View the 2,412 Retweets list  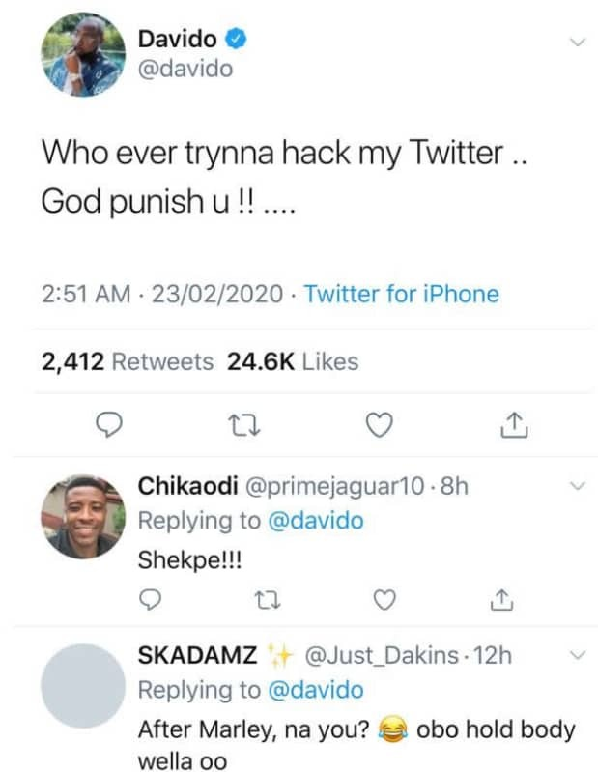tap(128, 362)
